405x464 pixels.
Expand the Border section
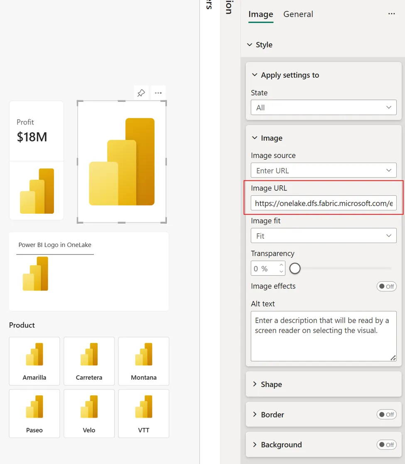click(255, 414)
